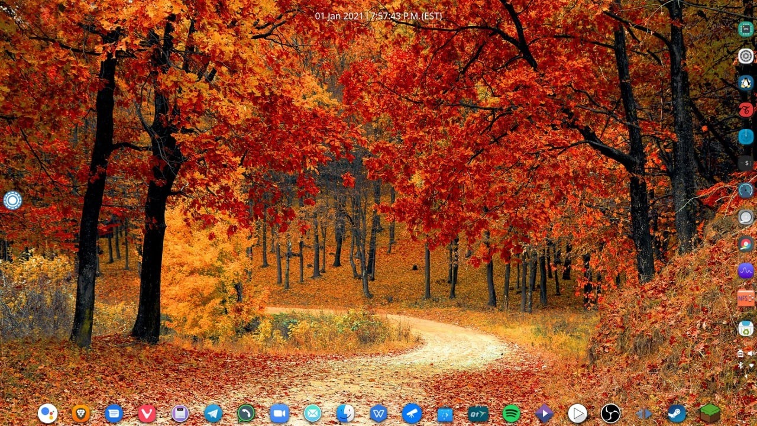The height and width of the screenshot is (426, 757).
Task: Open the recycle bin in right panel
Action: pyautogui.click(x=746, y=328)
